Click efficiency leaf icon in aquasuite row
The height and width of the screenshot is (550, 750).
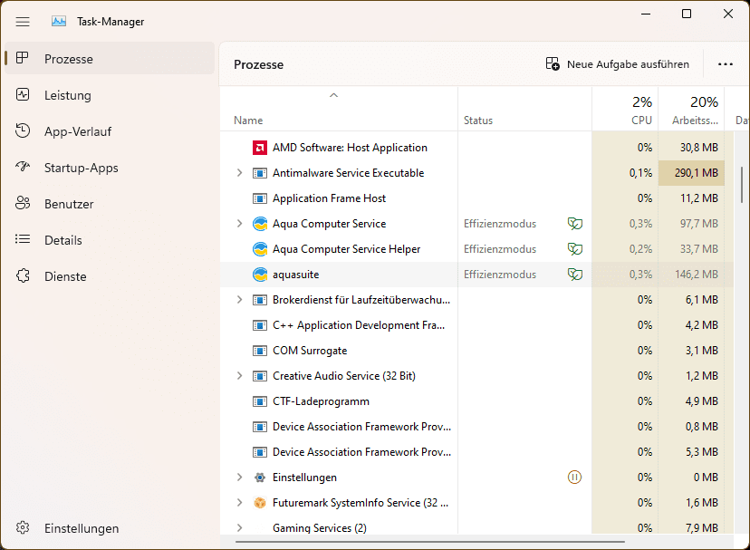[x=575, y=275]
